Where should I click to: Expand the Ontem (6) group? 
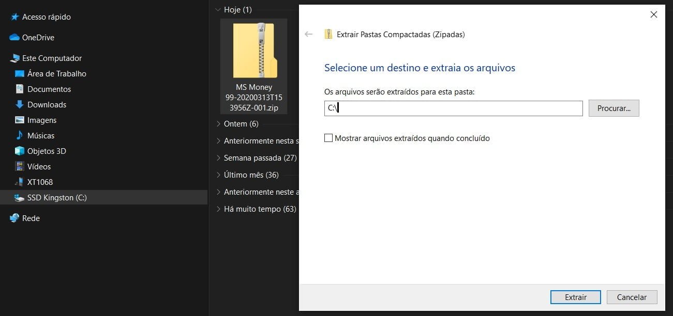(218, 123)
